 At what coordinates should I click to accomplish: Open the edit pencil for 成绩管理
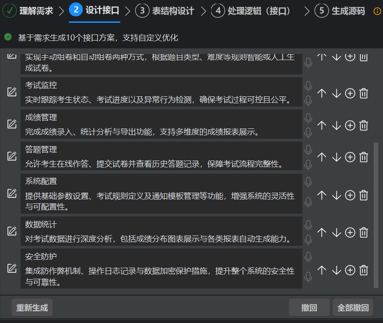[12, 123]
